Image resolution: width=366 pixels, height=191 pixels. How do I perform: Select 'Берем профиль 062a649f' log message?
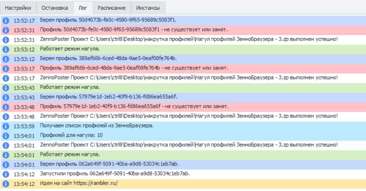109,164
